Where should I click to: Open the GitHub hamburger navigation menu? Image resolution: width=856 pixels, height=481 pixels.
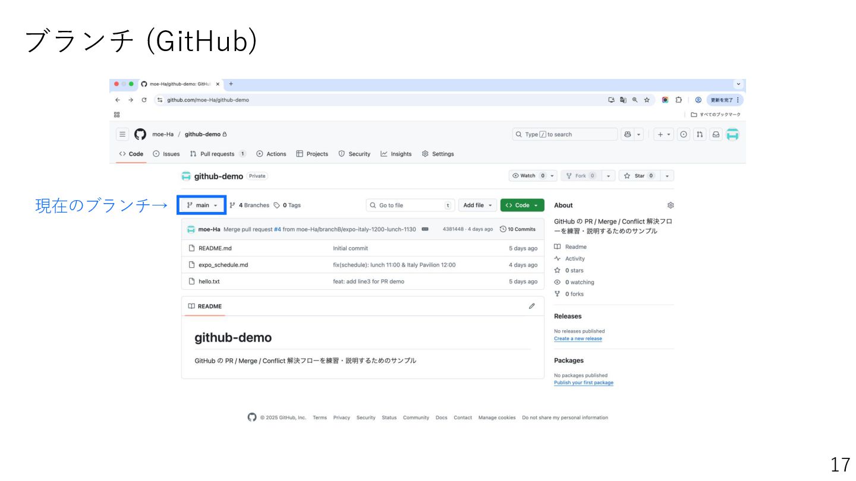tap(122, 134)
